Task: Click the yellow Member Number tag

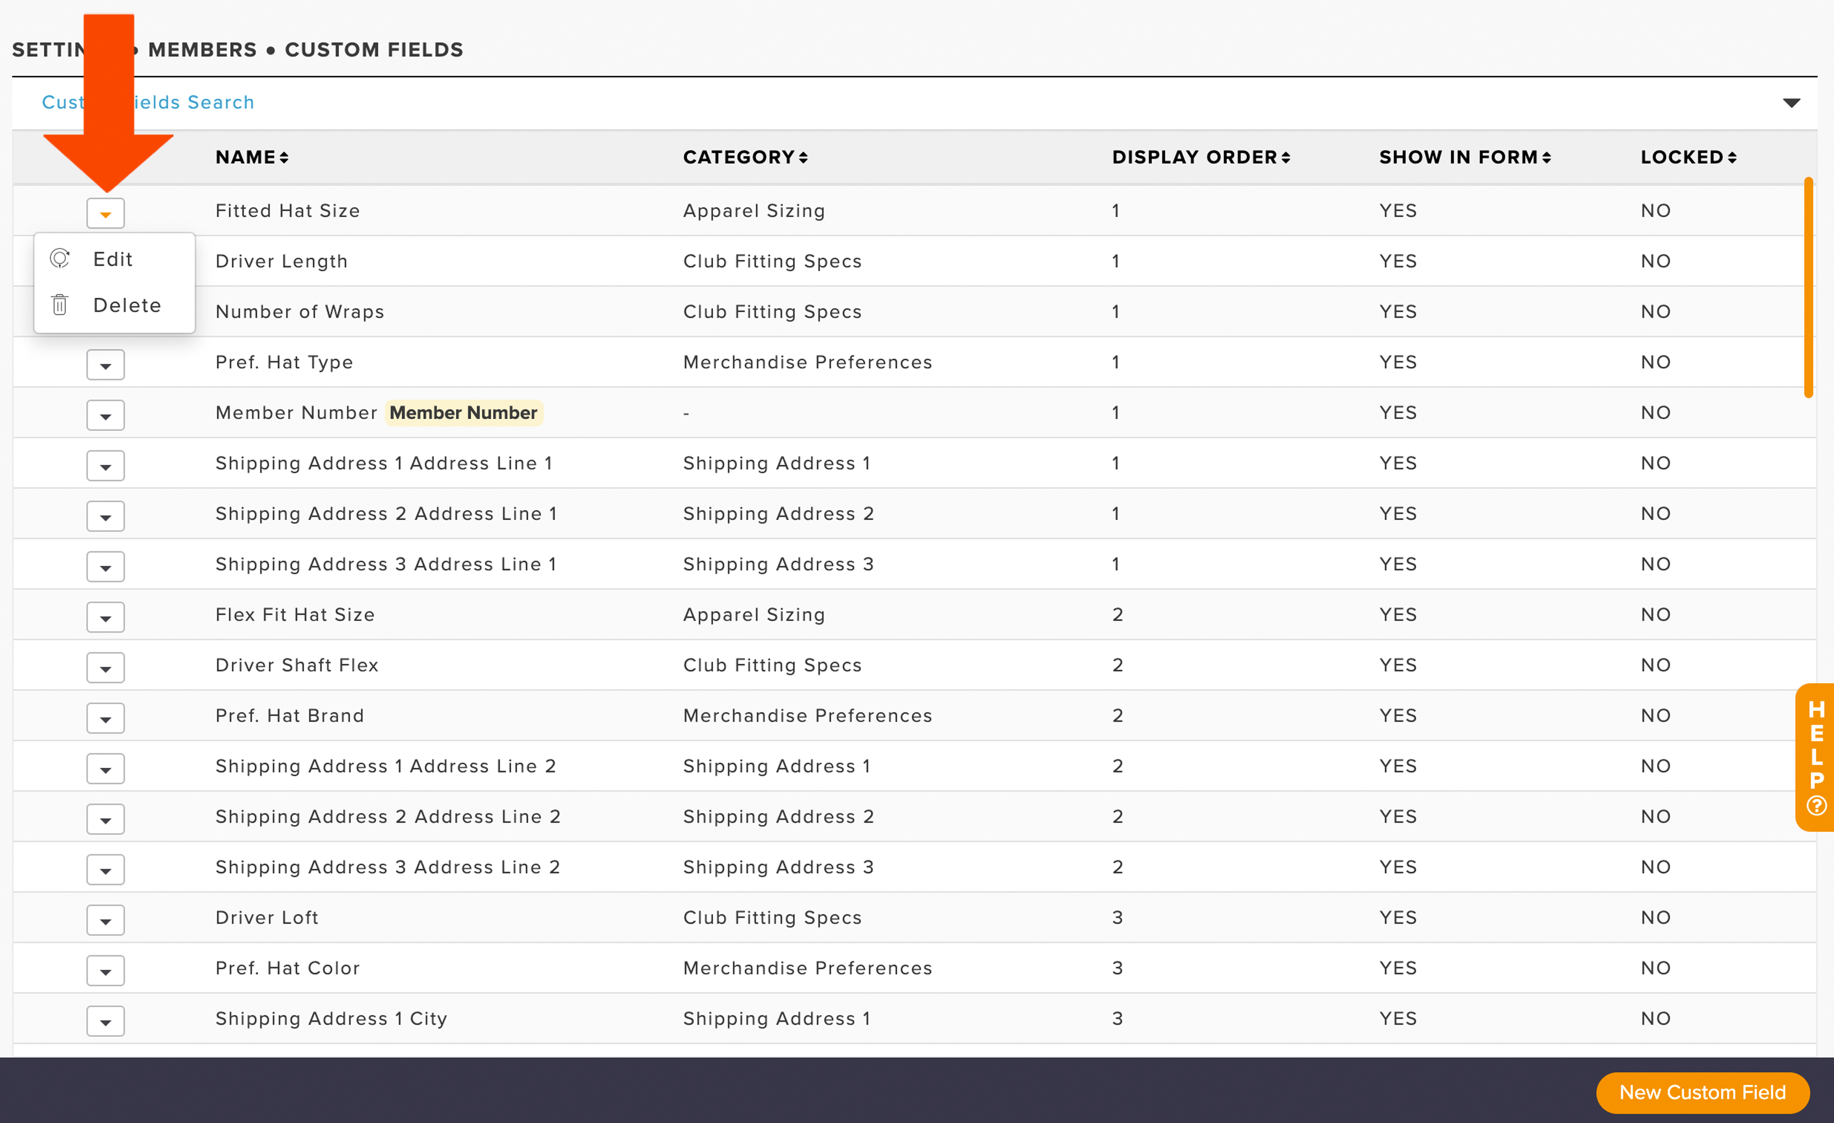Action: click(463, 412)
